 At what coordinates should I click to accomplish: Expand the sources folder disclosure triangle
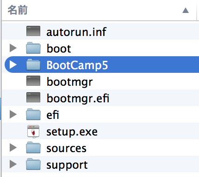[13, 147]
